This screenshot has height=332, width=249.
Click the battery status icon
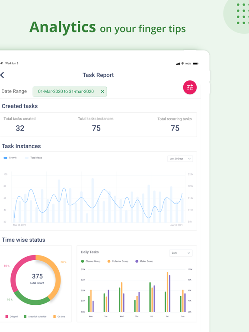pyautogui.click(x=196, y=64)
